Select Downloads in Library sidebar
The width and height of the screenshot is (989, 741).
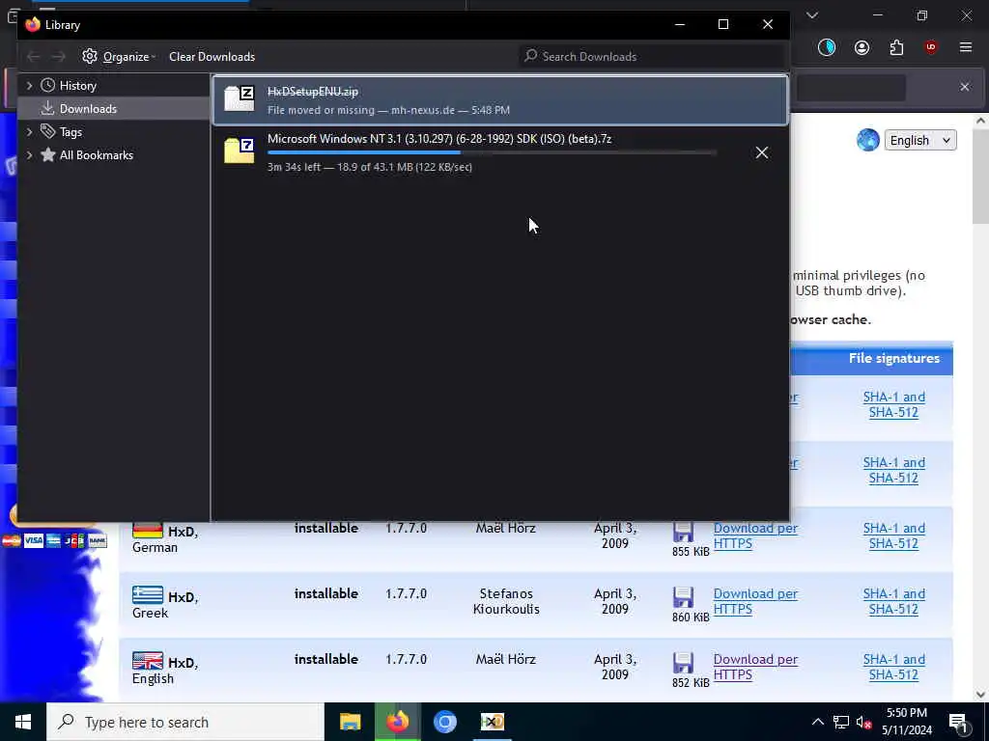point(88,109)
